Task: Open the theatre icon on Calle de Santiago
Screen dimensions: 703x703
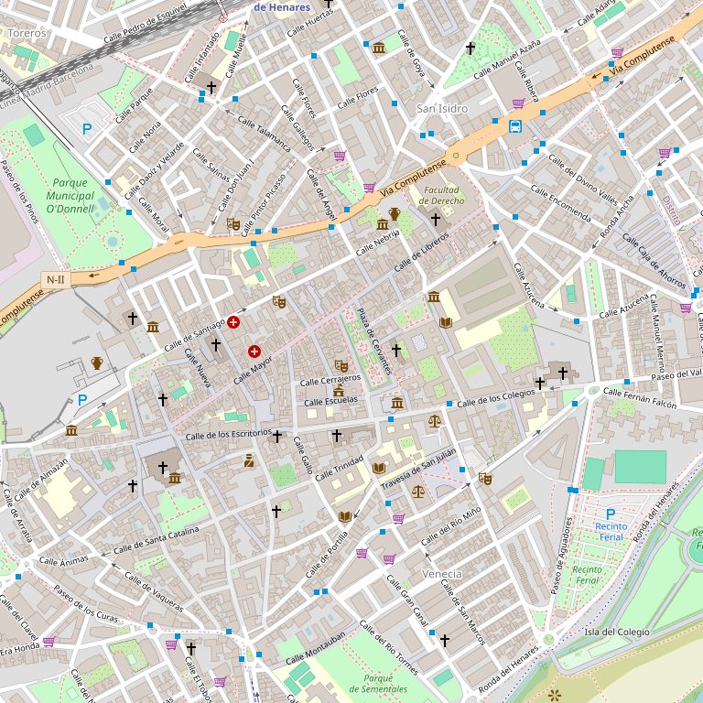Action: pyautogui.click(x=279, y=302)
